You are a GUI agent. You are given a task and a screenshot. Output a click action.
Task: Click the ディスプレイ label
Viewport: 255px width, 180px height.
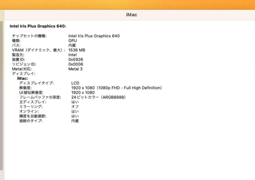click(x=23, y=74)
